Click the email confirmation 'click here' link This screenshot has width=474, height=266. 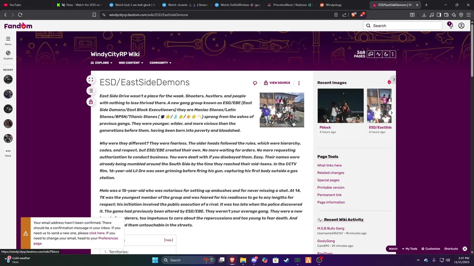97,233
